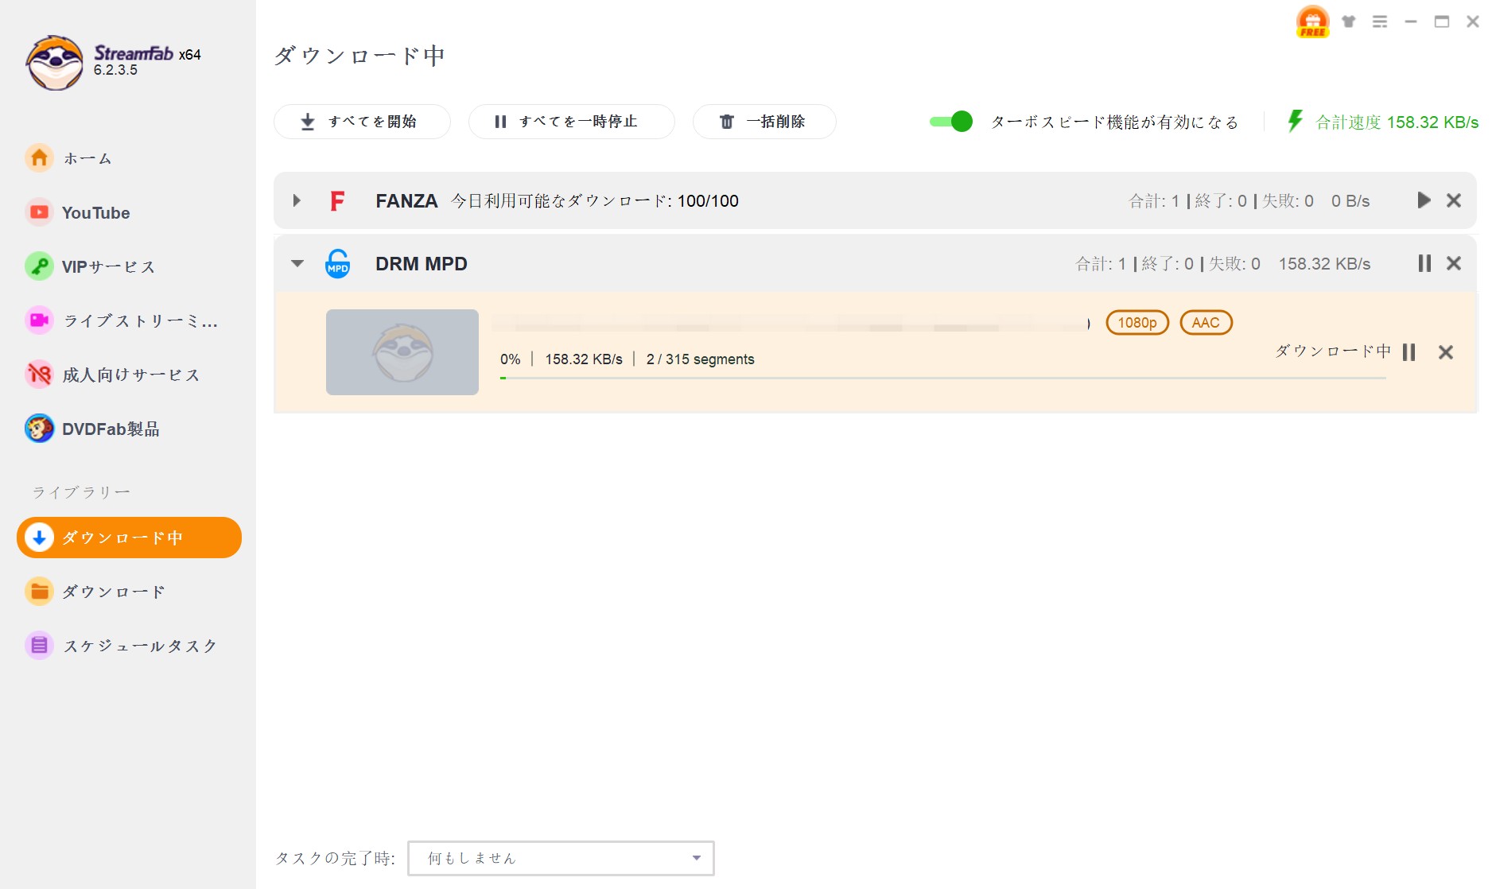Click the lightning bolt speed indicator

point(1295,122)
